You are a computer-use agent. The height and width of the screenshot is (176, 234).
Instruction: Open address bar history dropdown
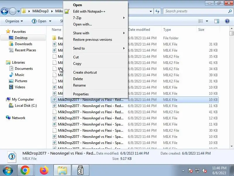(151, 11)
